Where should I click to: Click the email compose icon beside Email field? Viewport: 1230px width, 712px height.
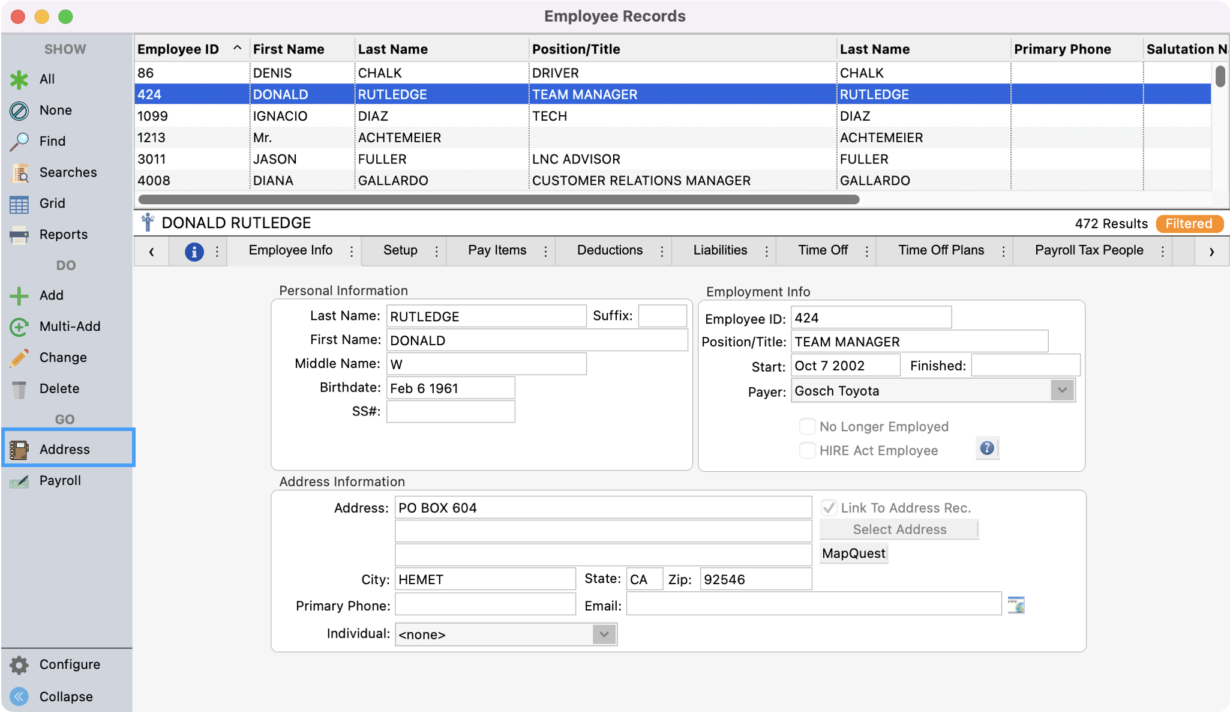[1016, 605]
